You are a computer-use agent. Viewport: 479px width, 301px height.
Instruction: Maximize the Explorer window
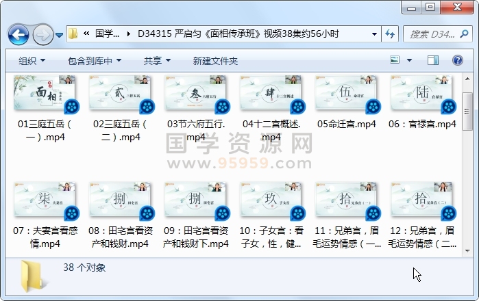(x=430, y=8)
